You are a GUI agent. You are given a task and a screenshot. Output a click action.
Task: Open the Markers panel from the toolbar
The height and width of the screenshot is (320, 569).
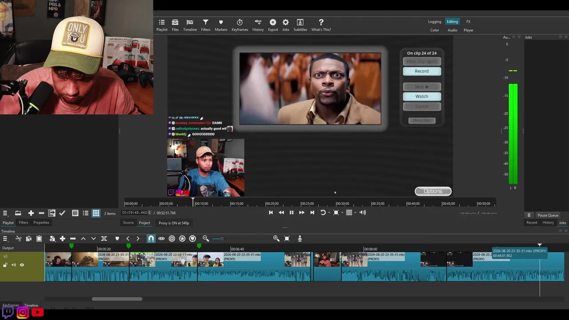pos(221,25)
